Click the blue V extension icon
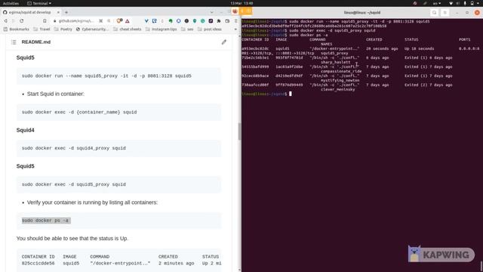Screen dimensions: 483x272 click(x=146, y=21)
